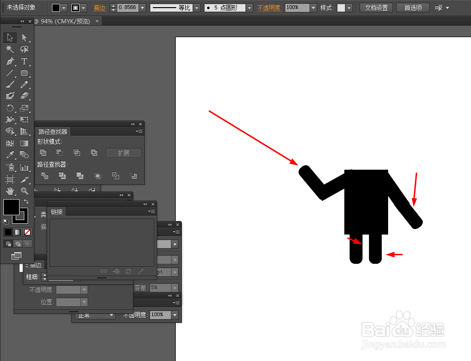The width and height of the screenshot is (471, 361).
Task: Apply Exclude shape mode
Action: (x=94, y=152)
